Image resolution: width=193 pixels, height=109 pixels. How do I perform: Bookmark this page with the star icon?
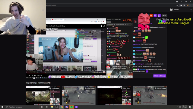pos(177,5)
